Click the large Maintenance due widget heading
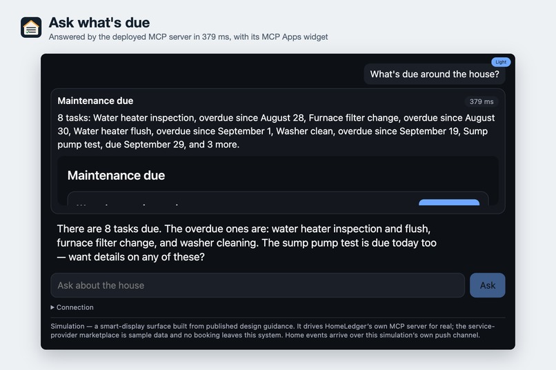556x370 pixels. coord(117,176)
